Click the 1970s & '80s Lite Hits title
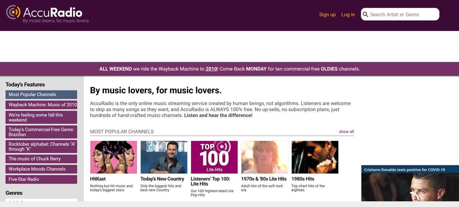 click(264, 179)
